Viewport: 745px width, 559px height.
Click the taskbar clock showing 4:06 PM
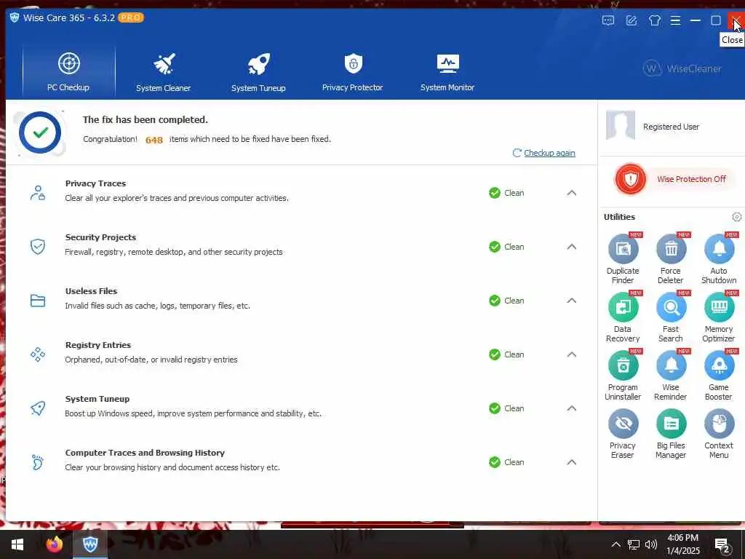pyautogui.click(x=682, y=544)
